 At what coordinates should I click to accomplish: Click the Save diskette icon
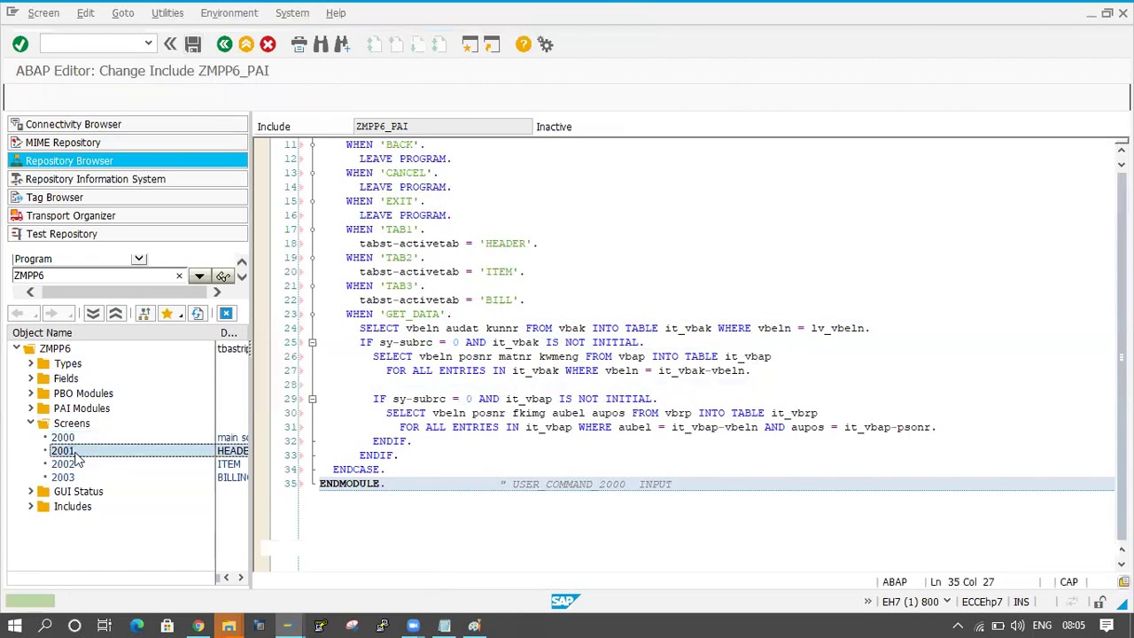tap(193, 44)
